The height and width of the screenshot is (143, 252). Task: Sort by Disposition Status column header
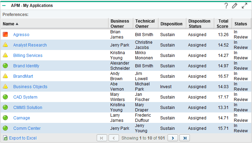(x=199, y=24)
